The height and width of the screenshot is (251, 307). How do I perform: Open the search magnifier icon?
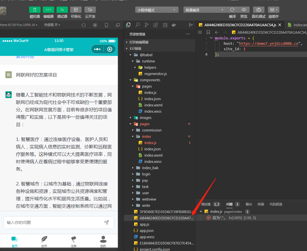click(x=138, y=25)
